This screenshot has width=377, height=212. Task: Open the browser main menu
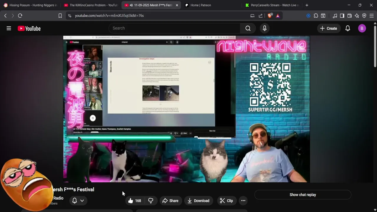point(372,16)
